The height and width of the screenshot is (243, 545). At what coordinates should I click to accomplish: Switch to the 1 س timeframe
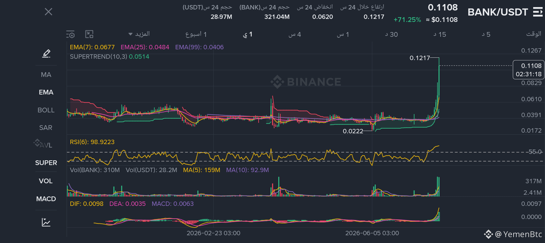pos(343,34)
